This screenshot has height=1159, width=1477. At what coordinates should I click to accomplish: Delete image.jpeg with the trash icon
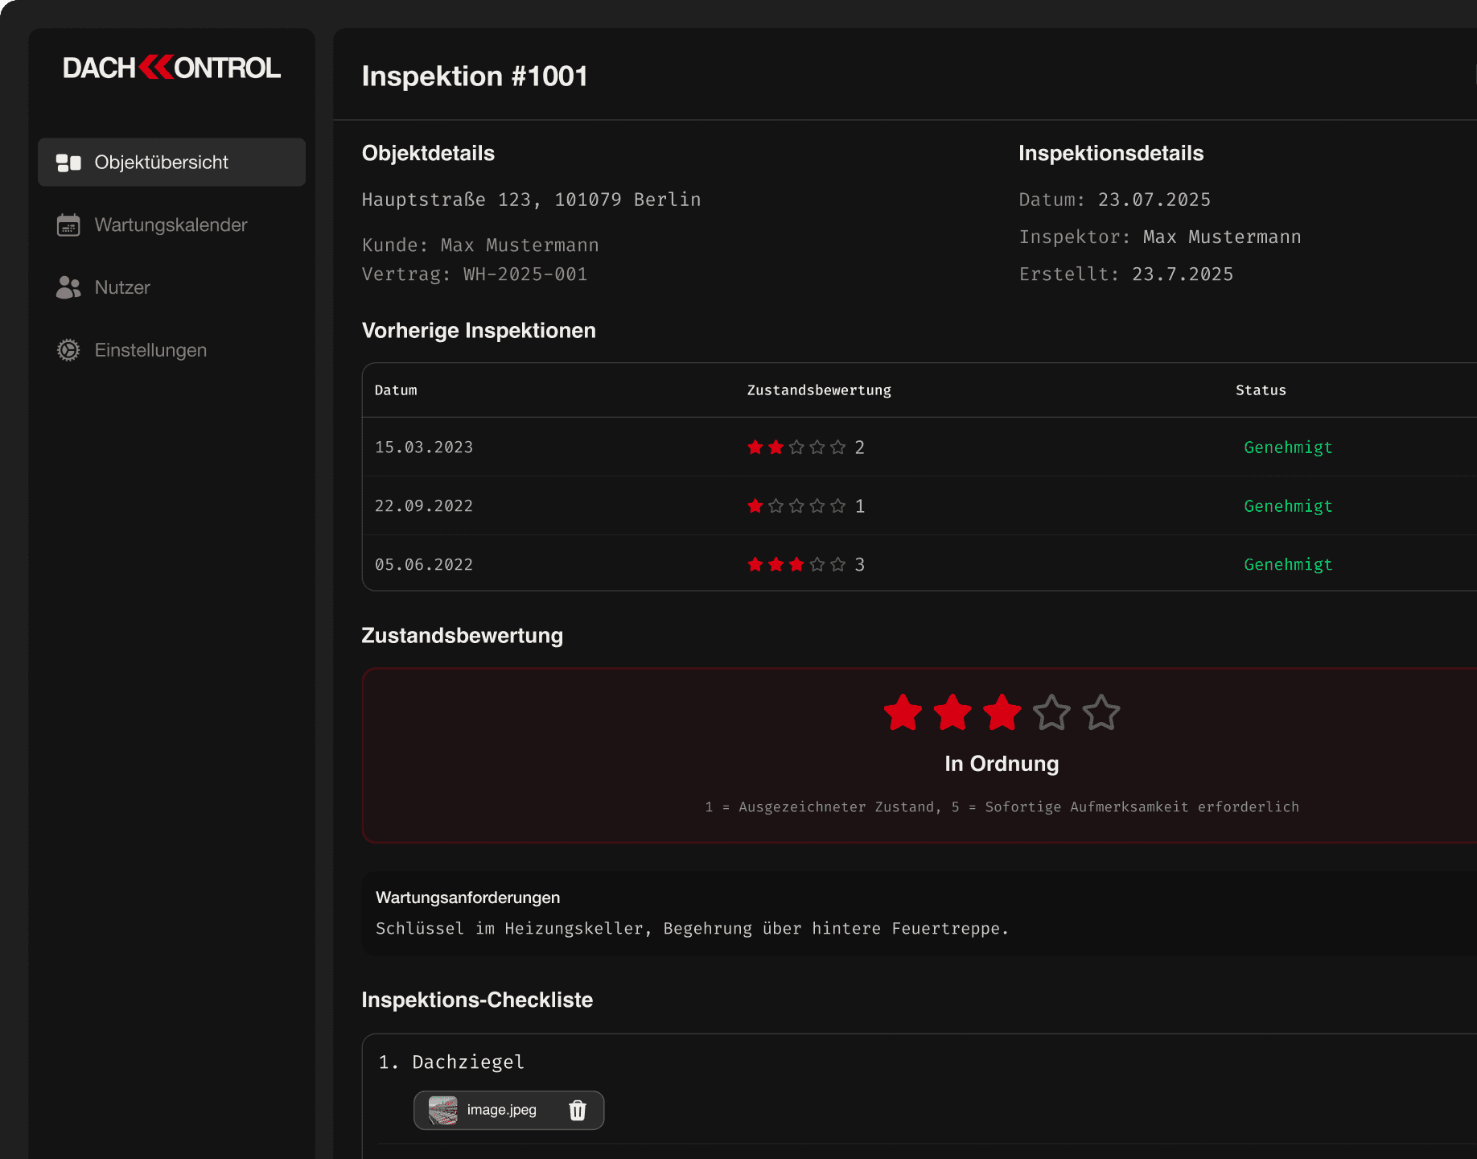coord(578,1111)
